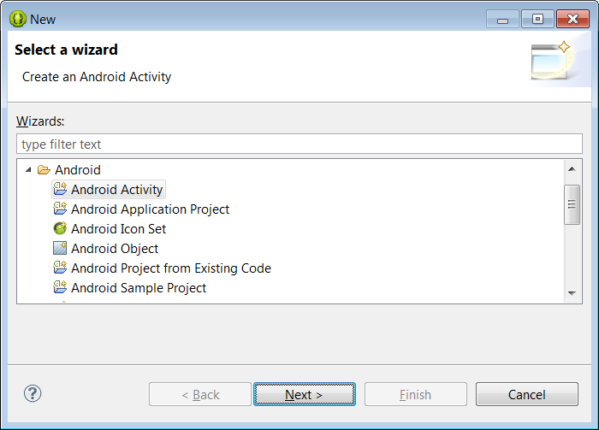Click the Android Activity wizard icon
The height and width of the screenshot is (430, 599).
tap(60, 189)
